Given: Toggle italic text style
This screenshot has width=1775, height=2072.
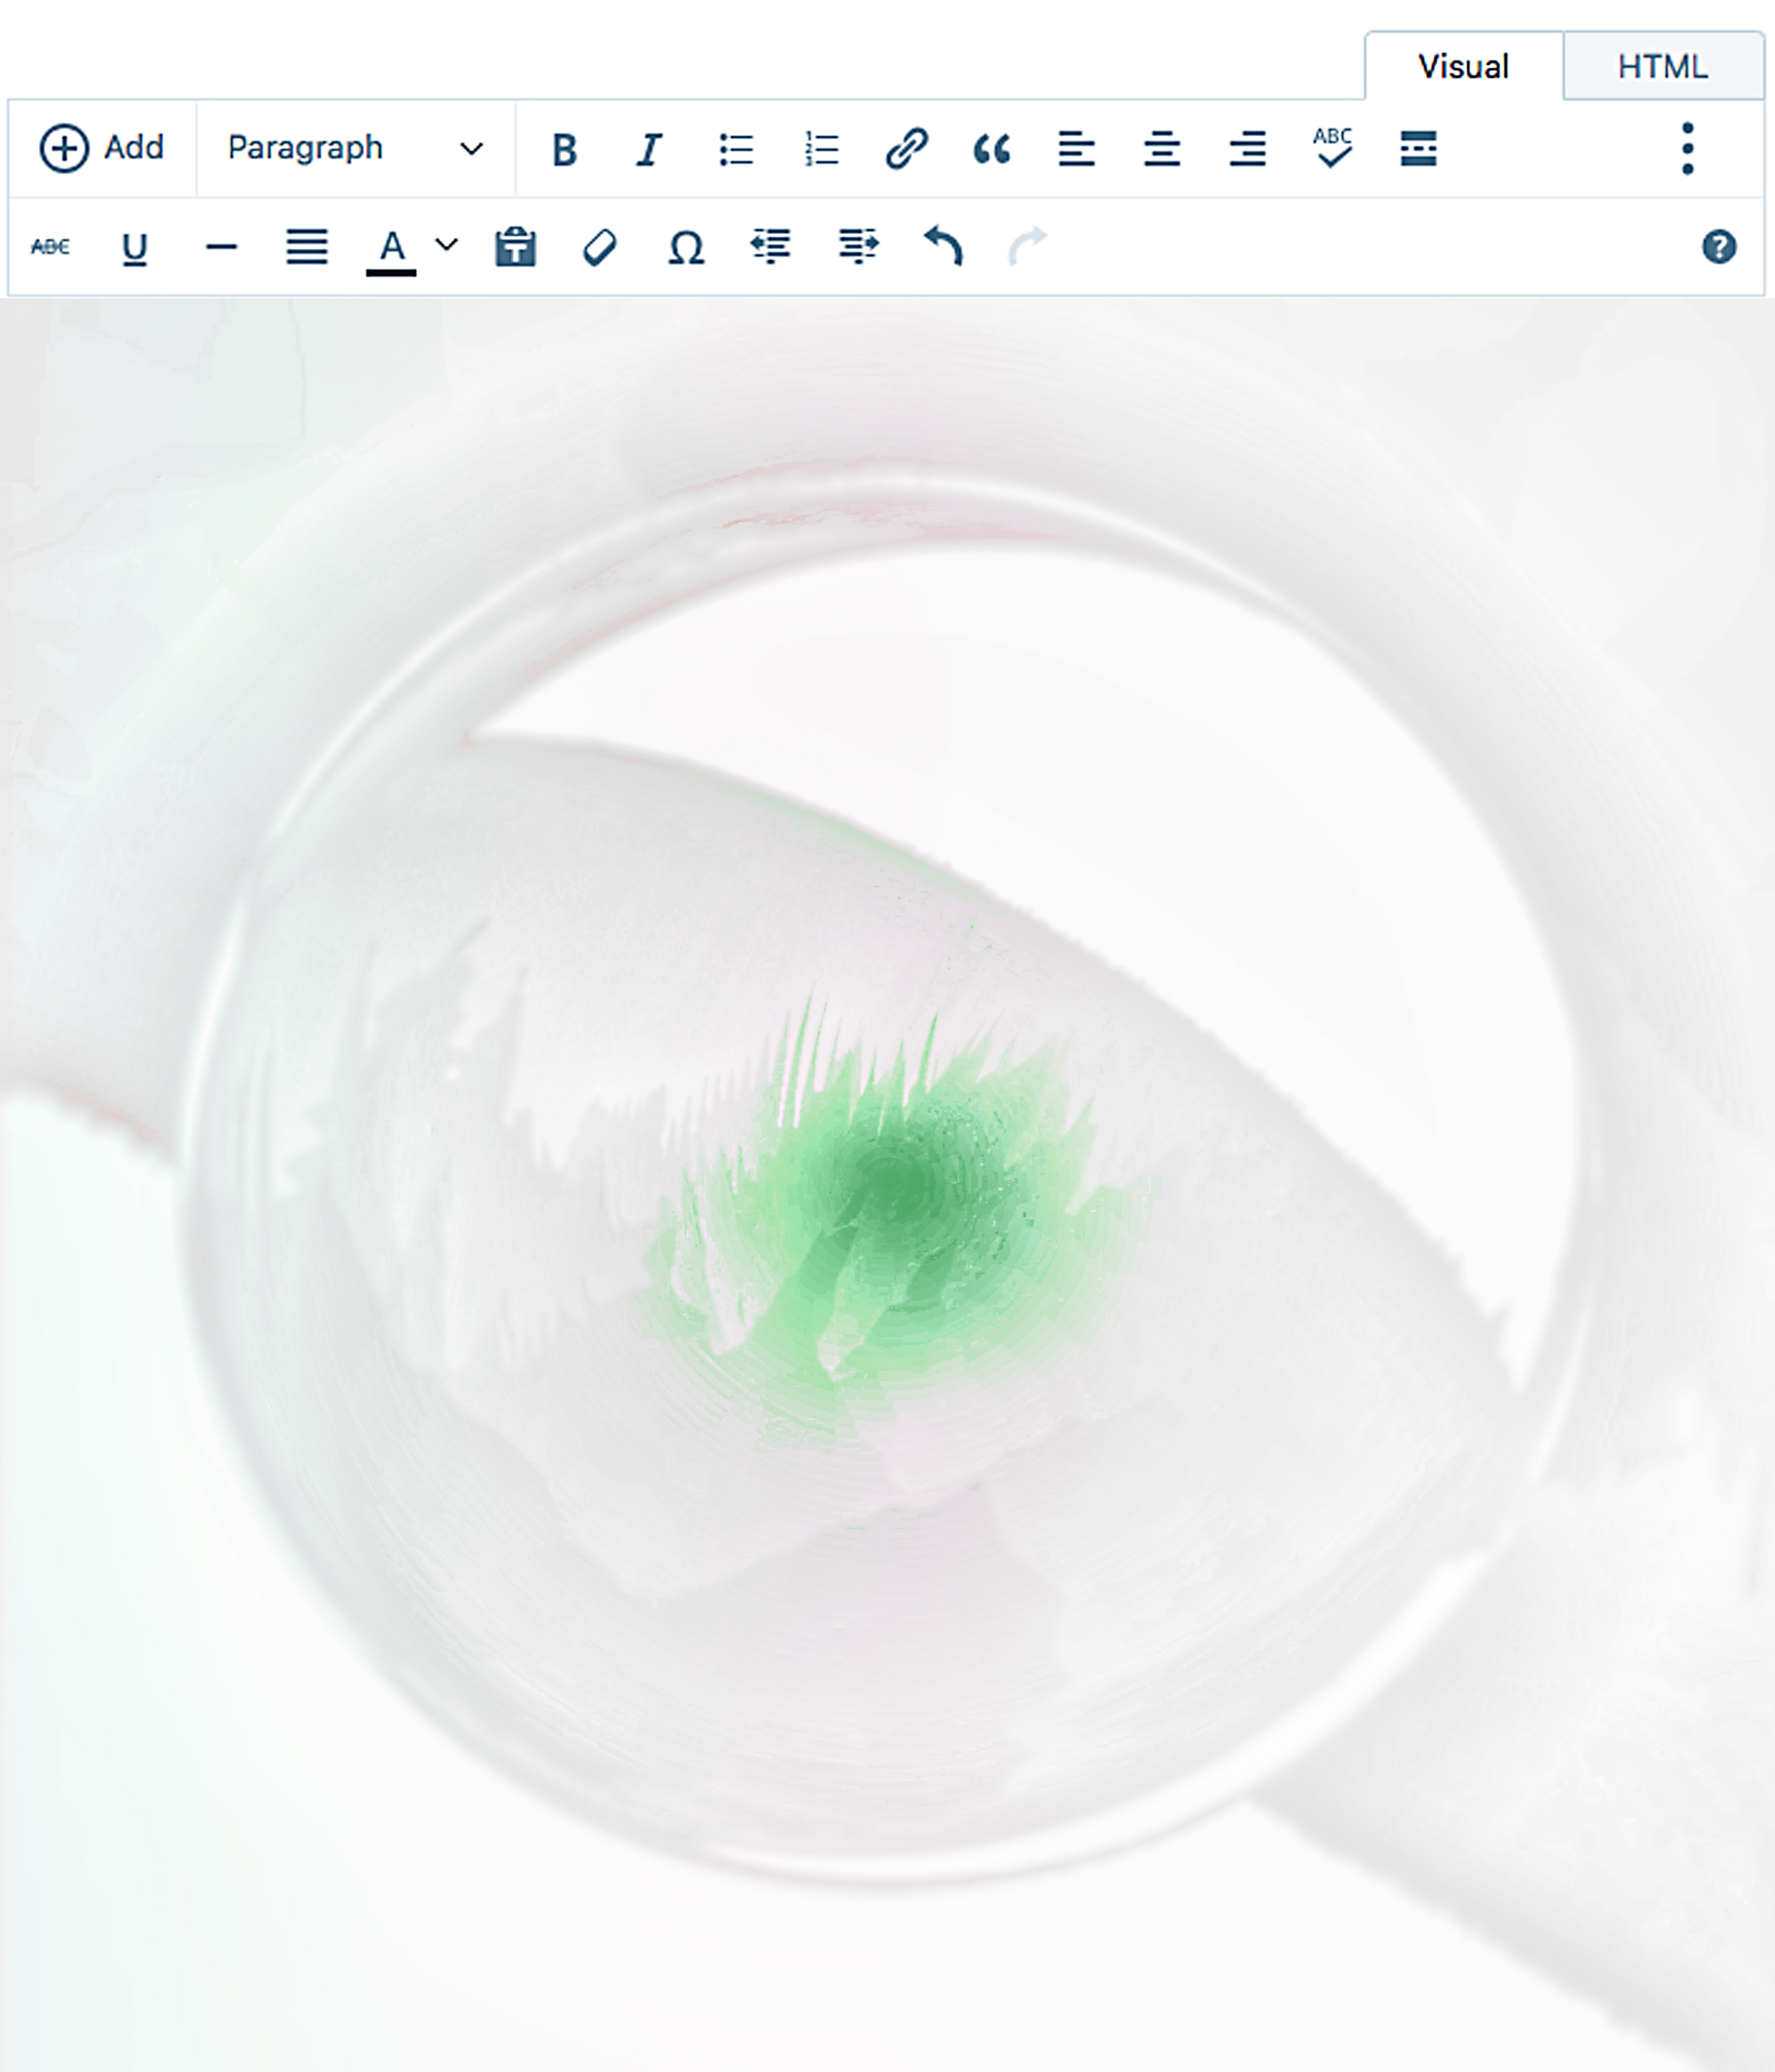Looking at the screenshot, I should [x=650, y=150].
